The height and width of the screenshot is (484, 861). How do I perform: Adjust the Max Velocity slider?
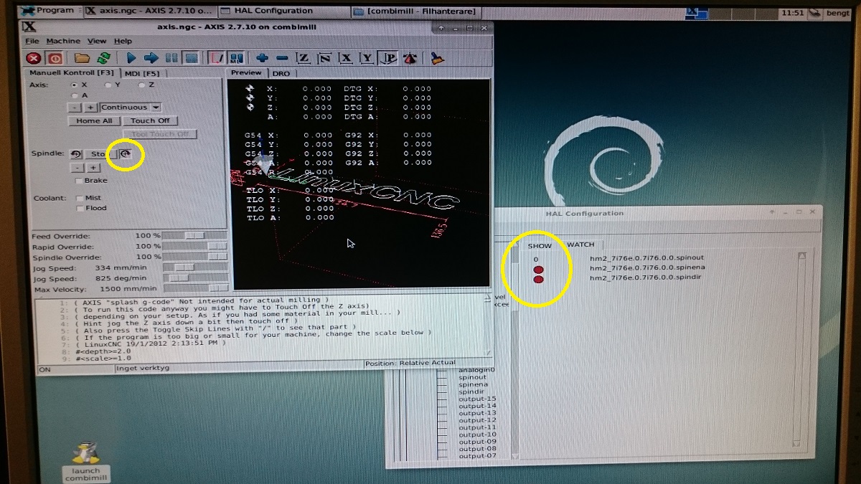tap(194, 289)
